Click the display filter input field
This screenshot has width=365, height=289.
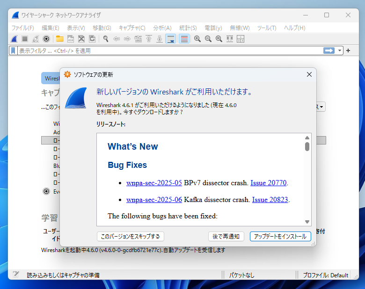[170, 51]
